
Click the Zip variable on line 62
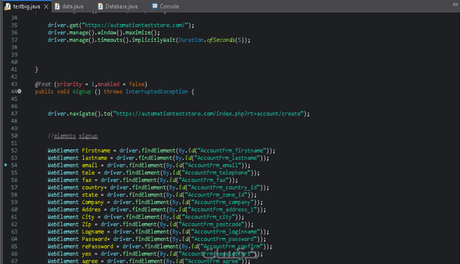(87, 224)
